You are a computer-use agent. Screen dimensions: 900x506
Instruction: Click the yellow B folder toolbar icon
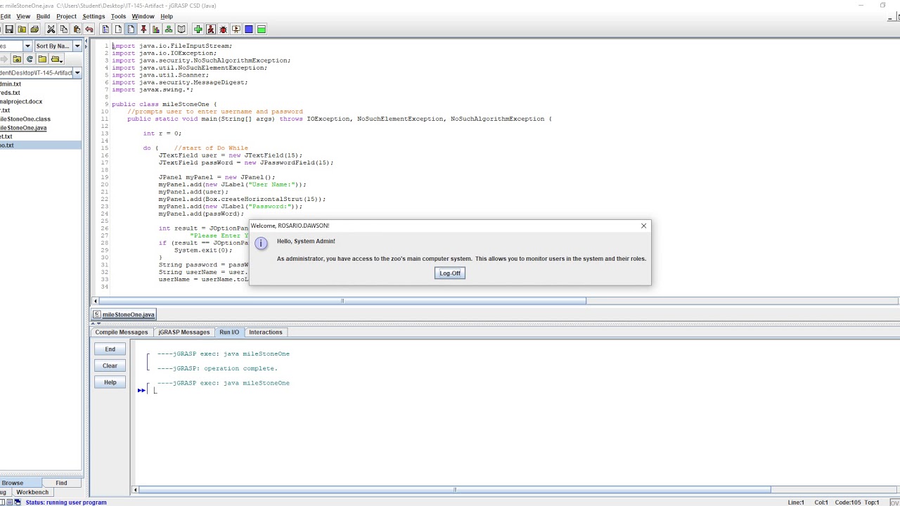[22, 30]
